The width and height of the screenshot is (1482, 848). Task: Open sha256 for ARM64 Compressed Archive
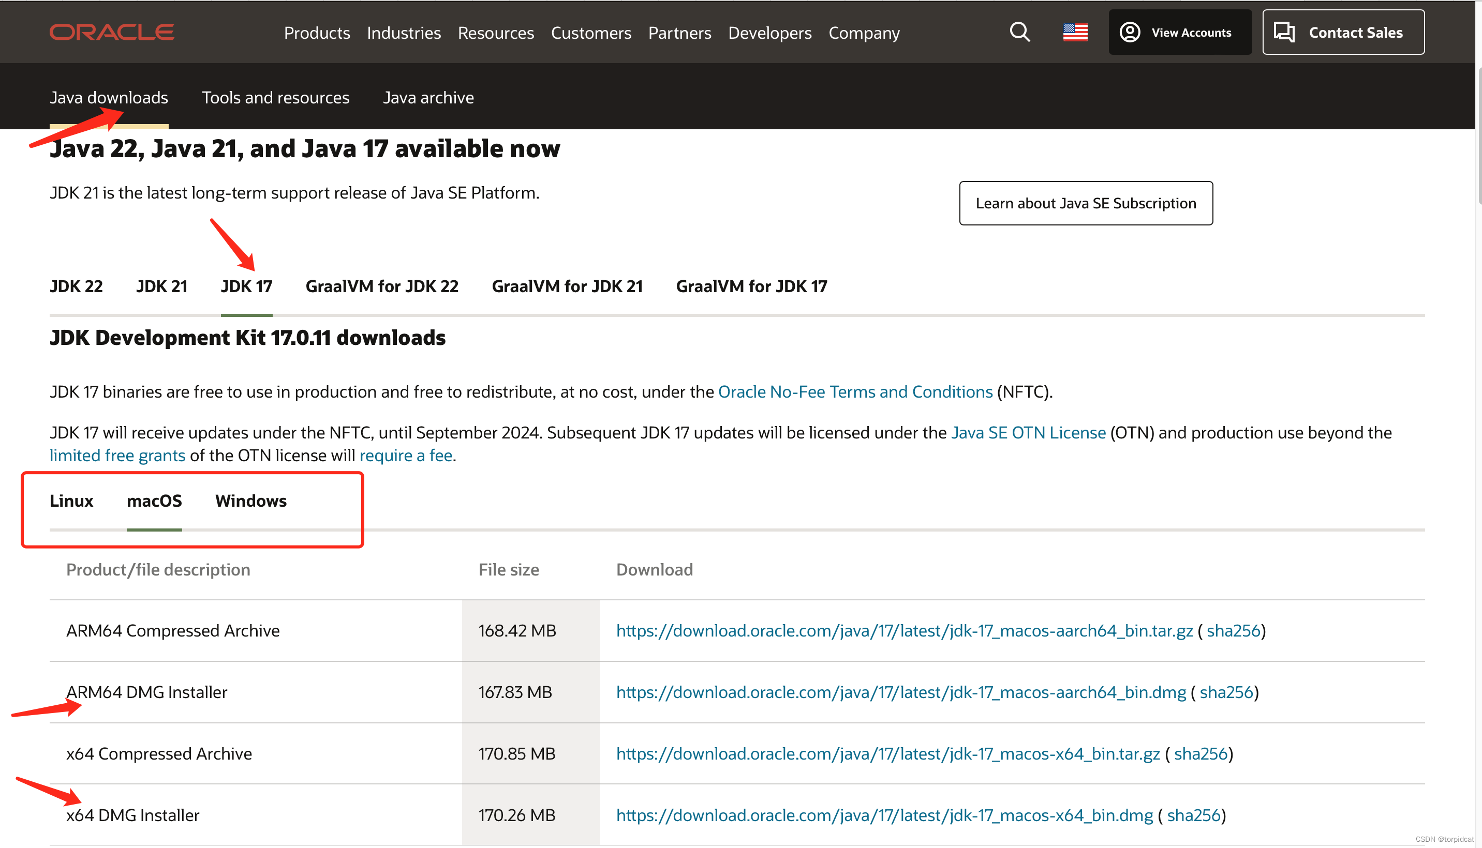pyautogui.click(x=1233, y=631)
